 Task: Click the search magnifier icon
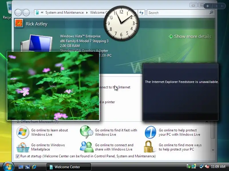click(x=211, y=13)
